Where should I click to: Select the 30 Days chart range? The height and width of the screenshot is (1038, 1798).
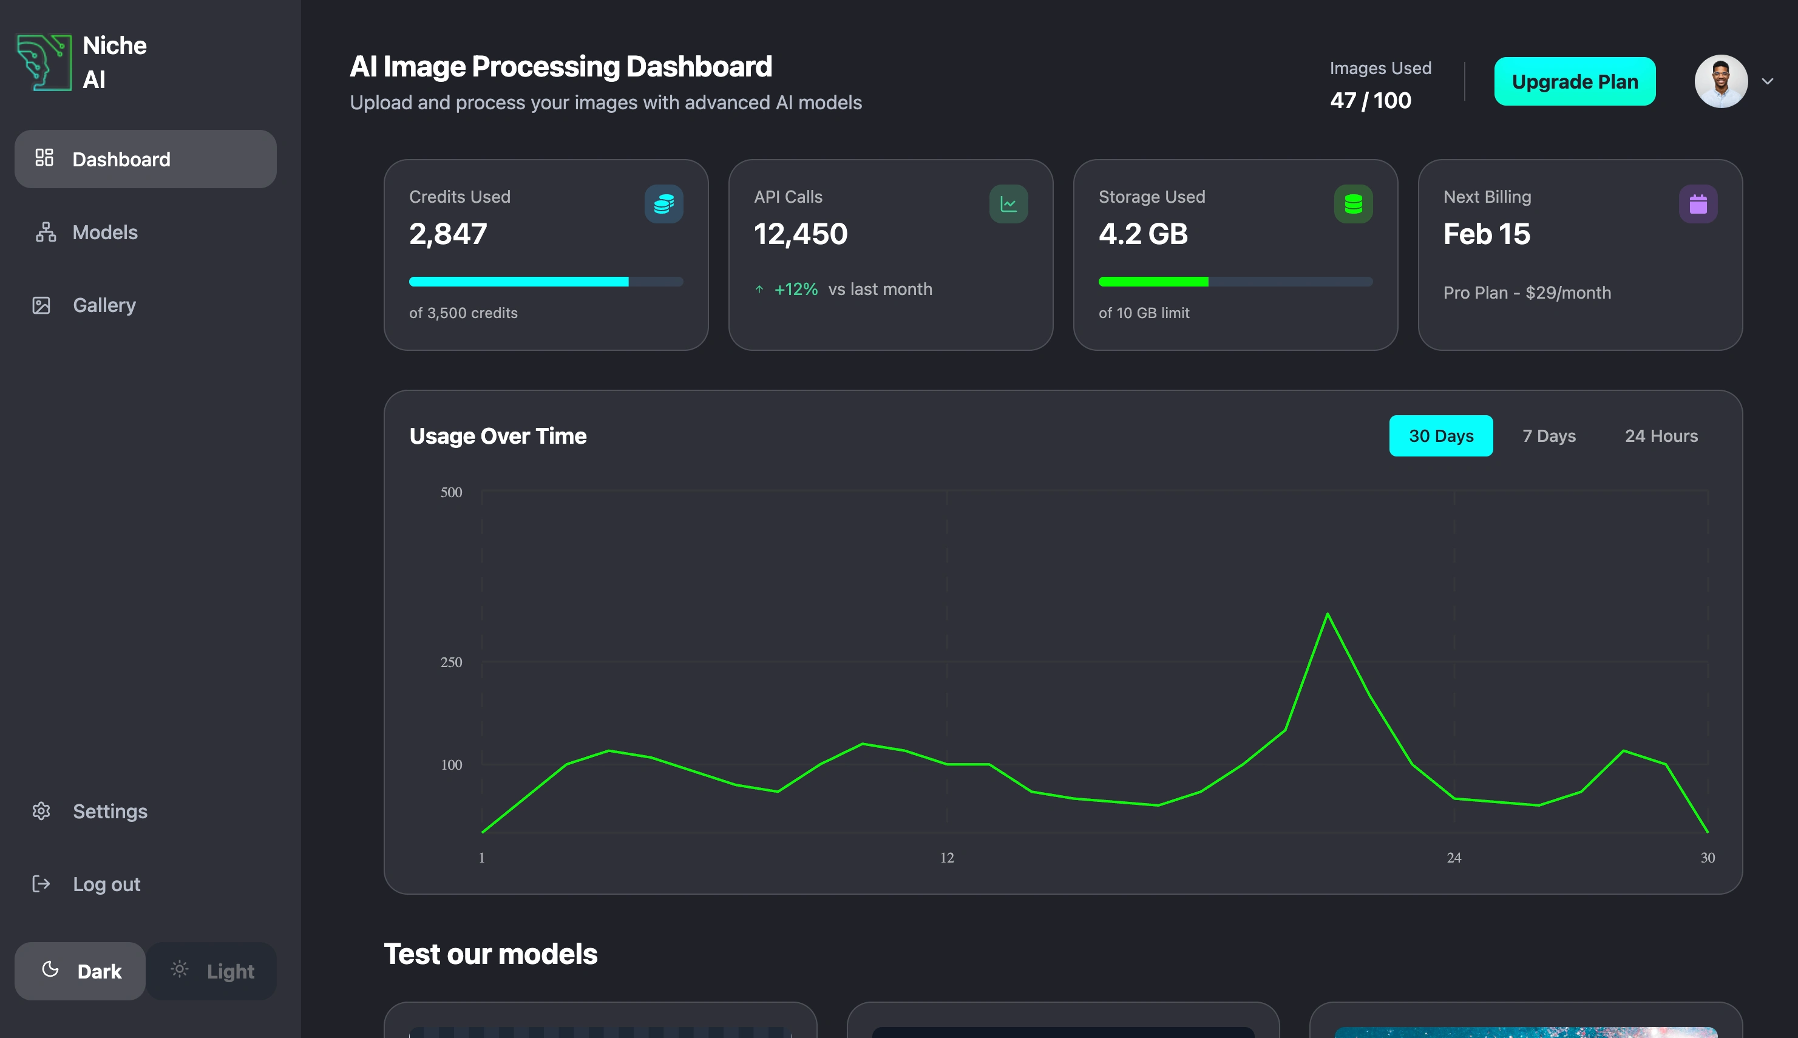[1440, 436]
